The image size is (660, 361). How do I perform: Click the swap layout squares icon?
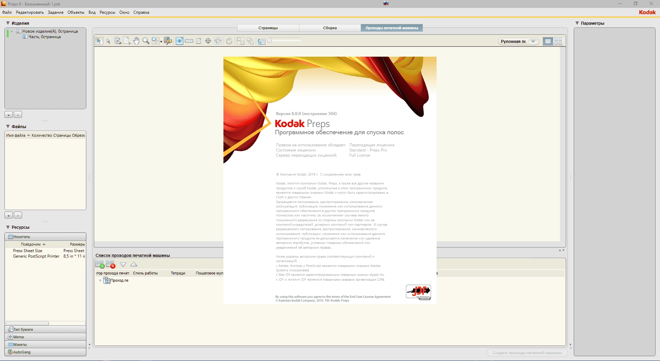click(250, 41)
